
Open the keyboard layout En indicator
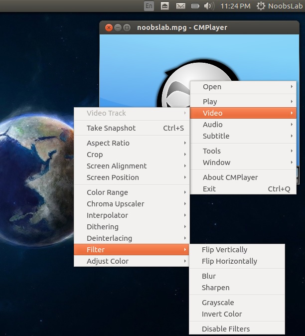[149, 6]
